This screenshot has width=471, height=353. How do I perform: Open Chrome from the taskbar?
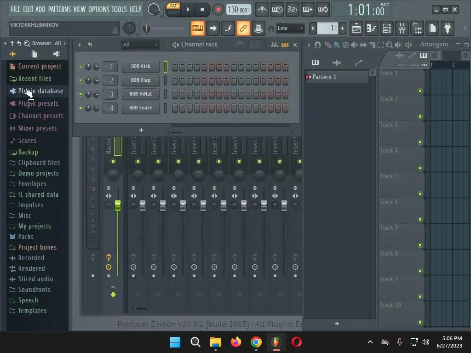pos(256,342)
